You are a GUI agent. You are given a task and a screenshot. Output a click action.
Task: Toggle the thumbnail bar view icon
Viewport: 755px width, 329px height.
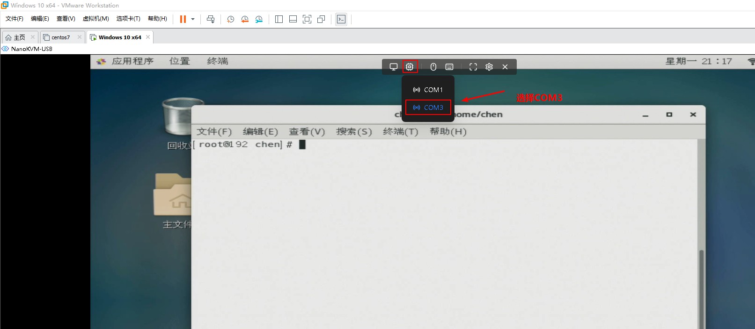tap(293, 19)
